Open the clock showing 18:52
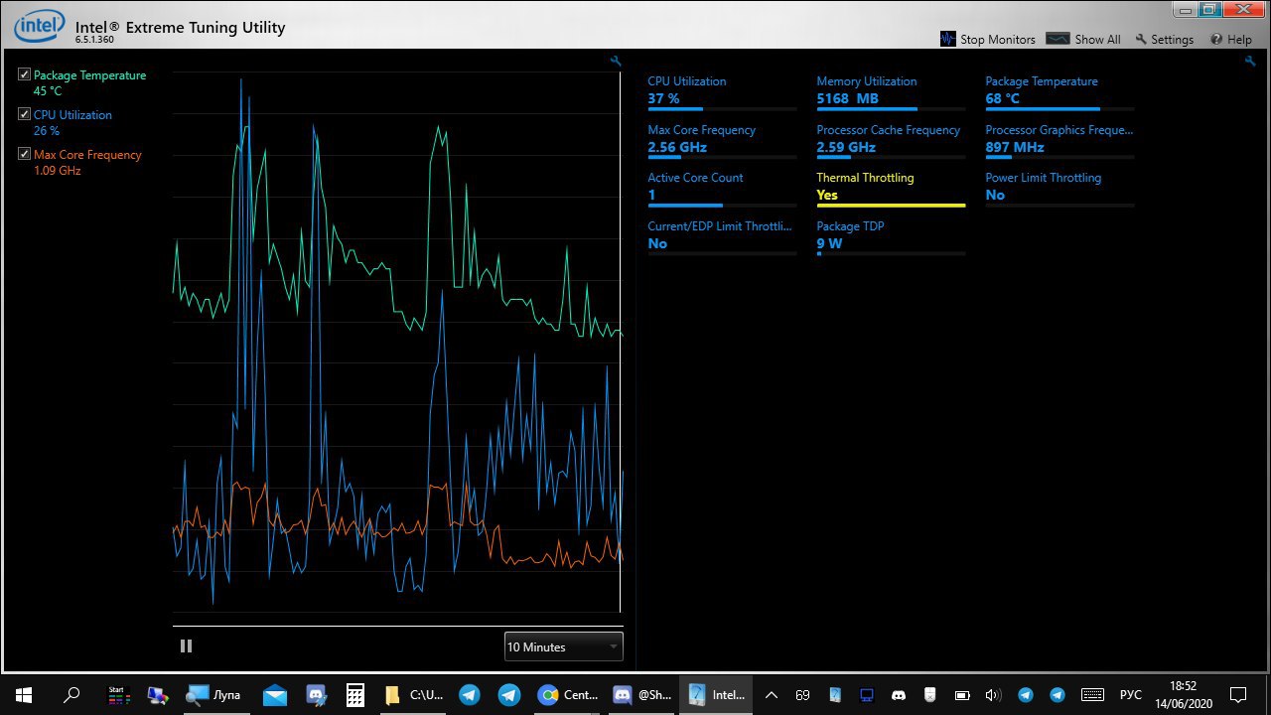The width and height of the screenshot is (1271, 715). [x=1182, y=695]
